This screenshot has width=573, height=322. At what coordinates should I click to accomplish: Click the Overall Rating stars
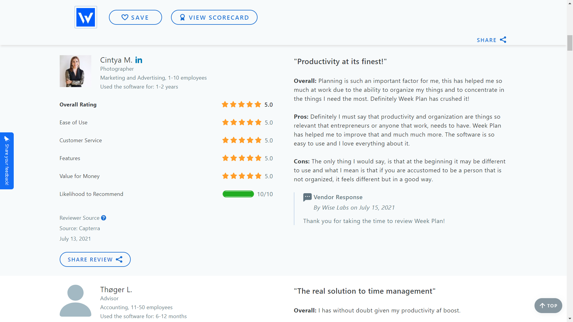point(241,105)
